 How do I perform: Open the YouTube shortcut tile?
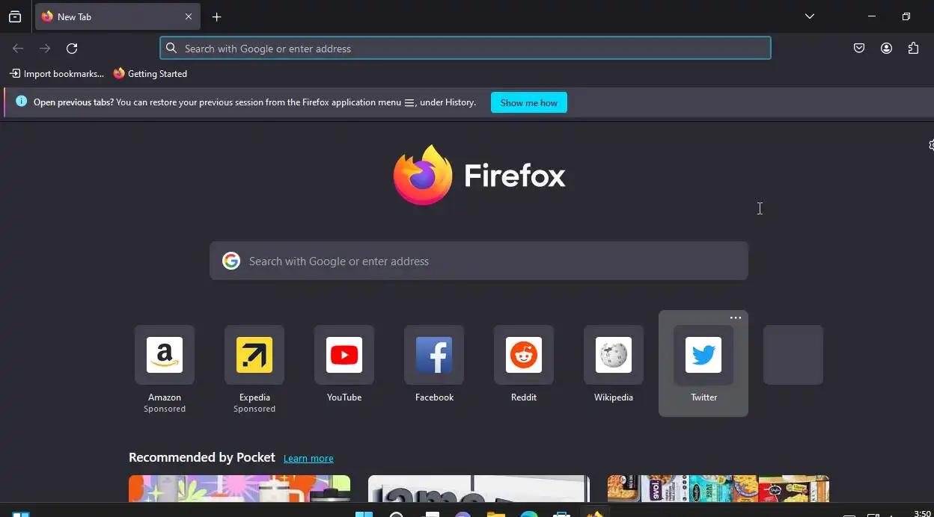coord(344,355)
